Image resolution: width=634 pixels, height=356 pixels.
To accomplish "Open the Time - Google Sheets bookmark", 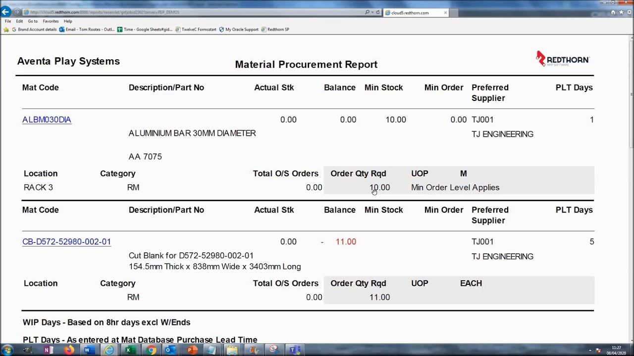I will click(145, 30).
